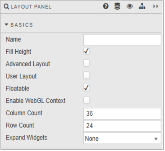165x151 pixels.
Task: Open the hierarchy tree icon
Action: (142, 7)
